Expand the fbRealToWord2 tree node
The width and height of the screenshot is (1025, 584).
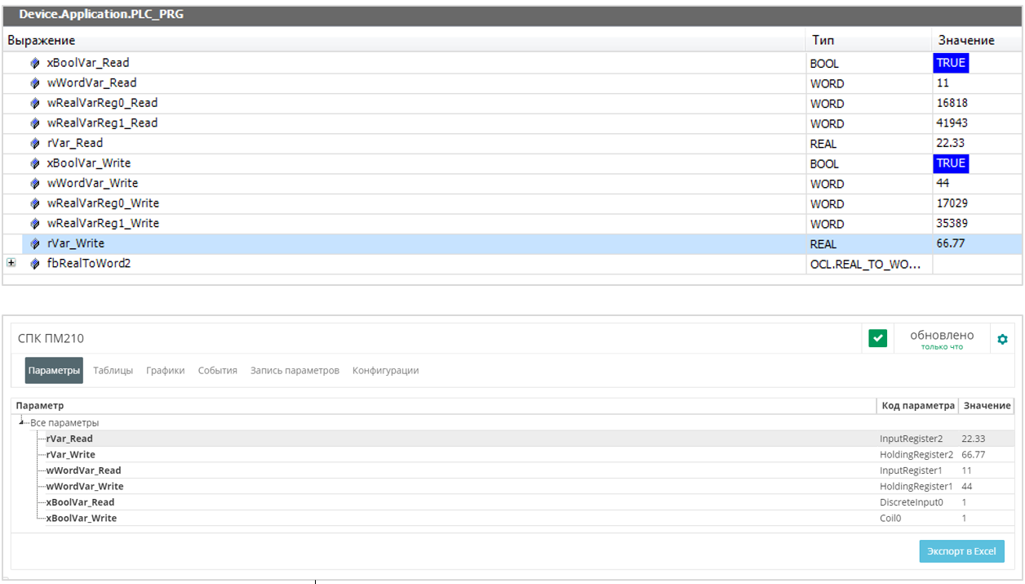11,263
